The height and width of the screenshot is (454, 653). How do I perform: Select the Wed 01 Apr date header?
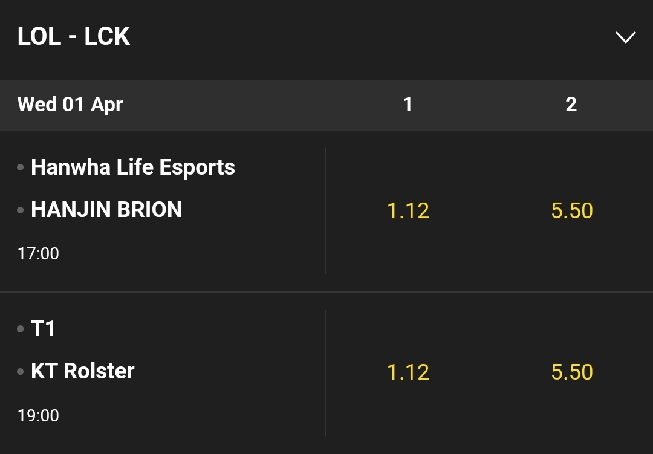point(70,105)
